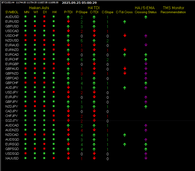Click the purple crossing arrow for USDSGD
The height and width of the screenshot is (171, 195).
coord(146,154)
